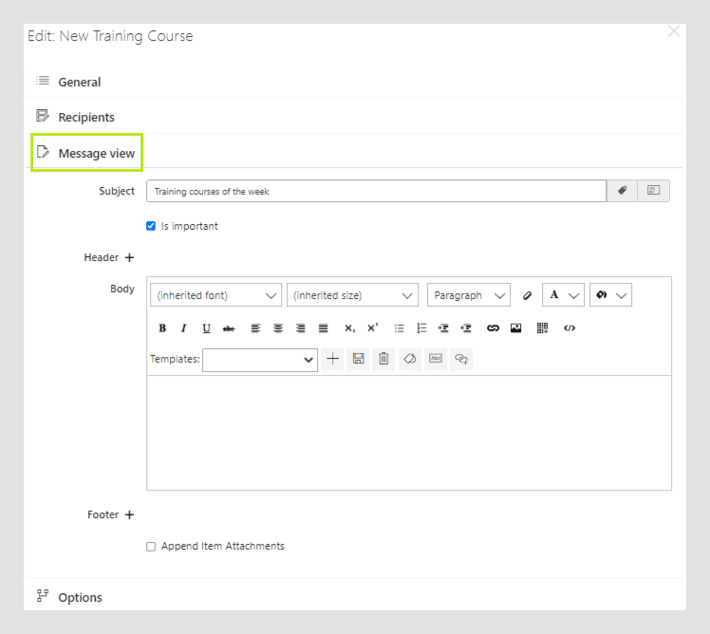Screen dimensions: 710x634
Task: Add new template with plus button
Action: 332,359
